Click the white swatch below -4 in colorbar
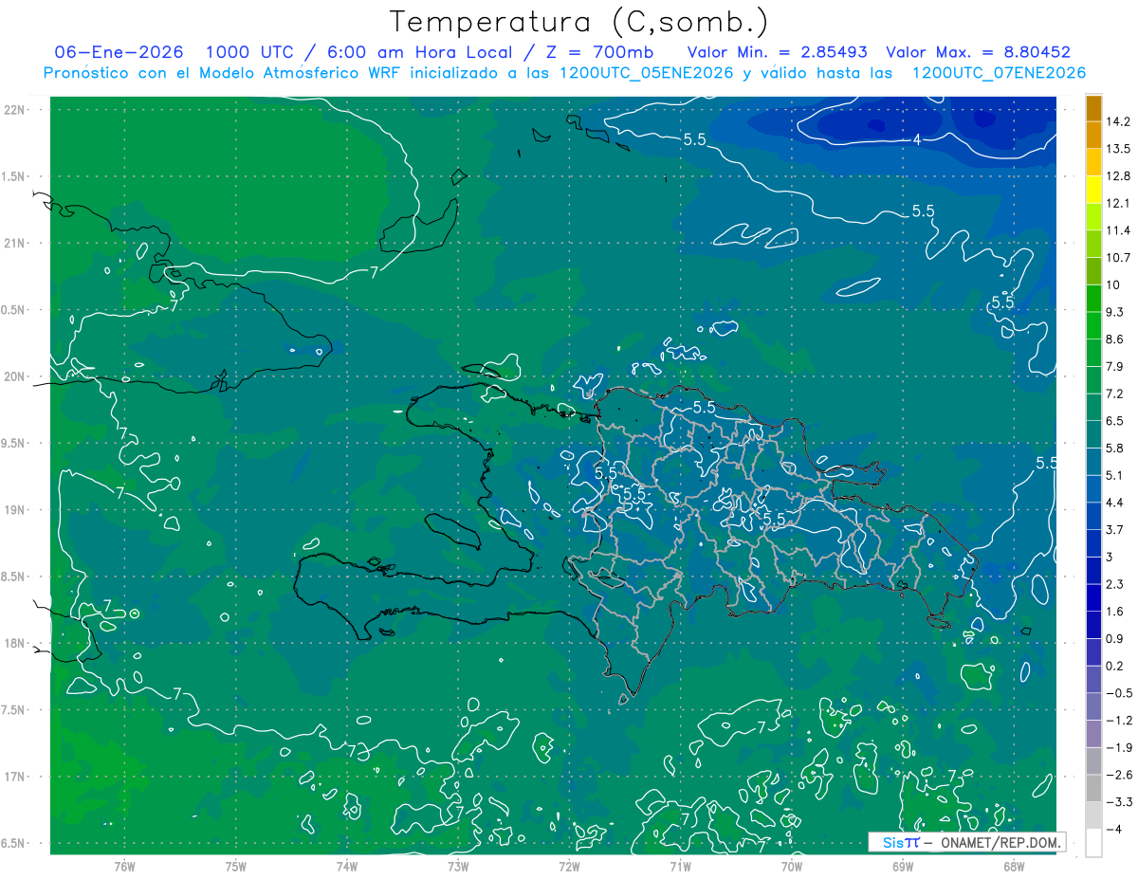 click(1093, 843)
